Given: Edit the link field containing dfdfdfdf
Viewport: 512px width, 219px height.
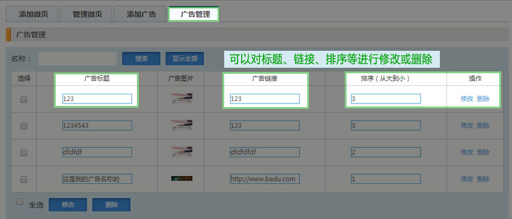Looking at the screenshot, I should [265, 152].
